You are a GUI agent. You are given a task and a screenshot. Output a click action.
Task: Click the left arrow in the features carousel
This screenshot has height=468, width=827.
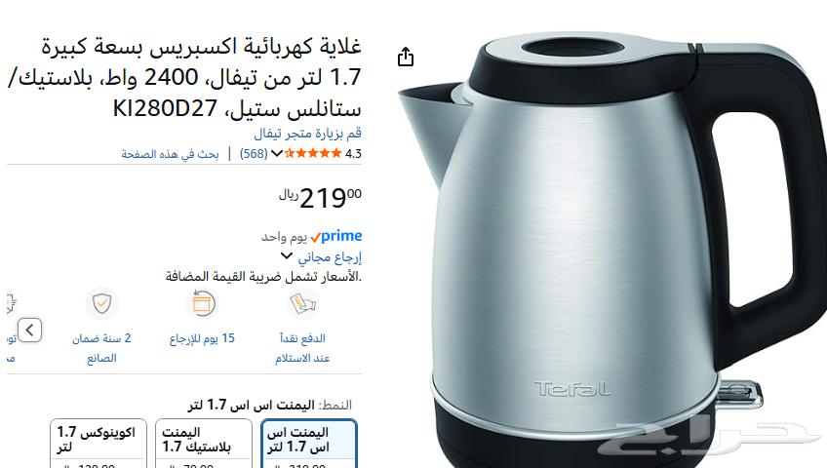click(29, 331)
